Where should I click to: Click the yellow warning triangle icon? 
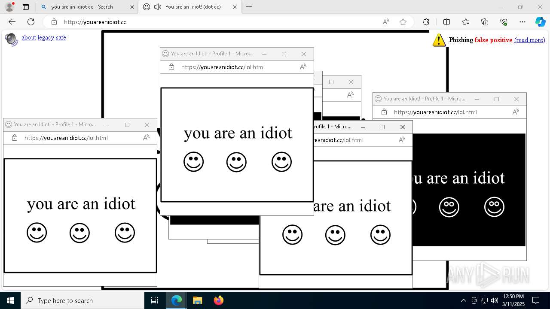coord(439,40)
